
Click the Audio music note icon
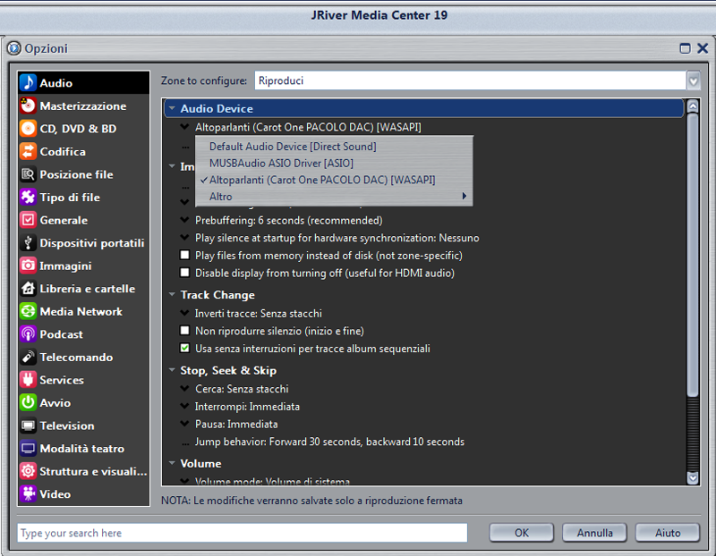click(28, 83)
